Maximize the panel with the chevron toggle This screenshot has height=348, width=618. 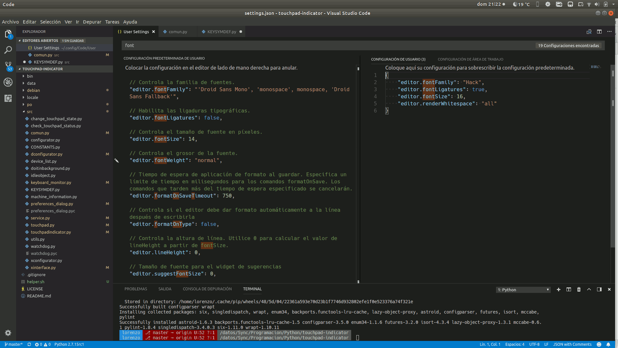coord(589,289)
